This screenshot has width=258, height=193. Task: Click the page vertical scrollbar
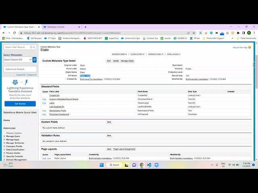256,72
